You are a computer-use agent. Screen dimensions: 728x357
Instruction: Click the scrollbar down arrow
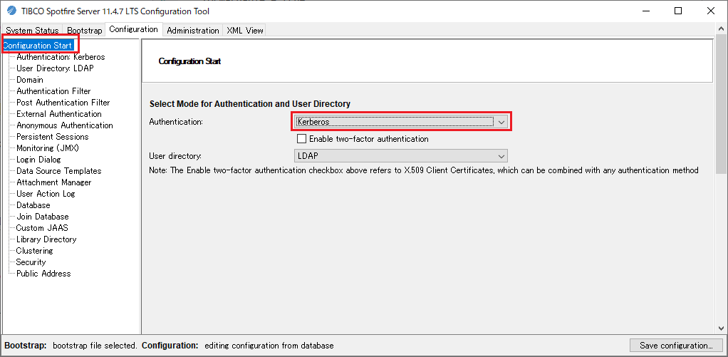(x=721, y=328)
